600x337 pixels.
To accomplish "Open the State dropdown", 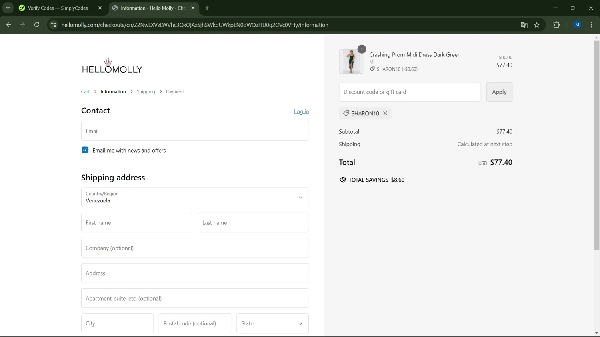I will pos(272,323).
